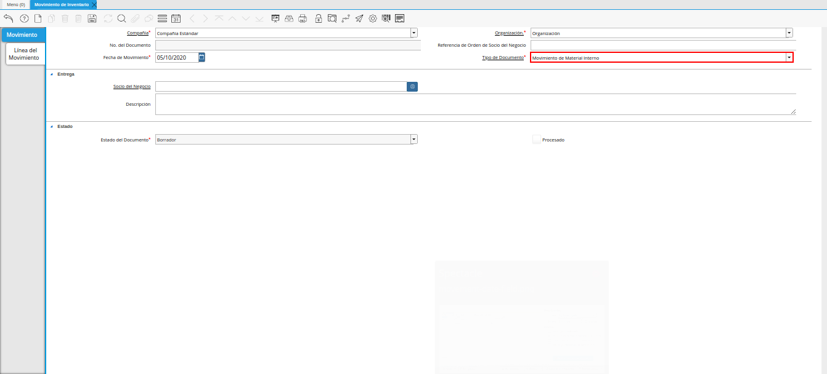Click the last toolbar certificate icon

pos(400,18)
